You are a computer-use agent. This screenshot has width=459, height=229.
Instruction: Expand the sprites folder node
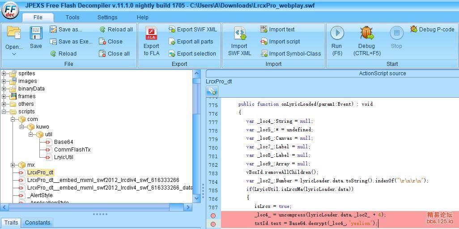pos(4,73)
